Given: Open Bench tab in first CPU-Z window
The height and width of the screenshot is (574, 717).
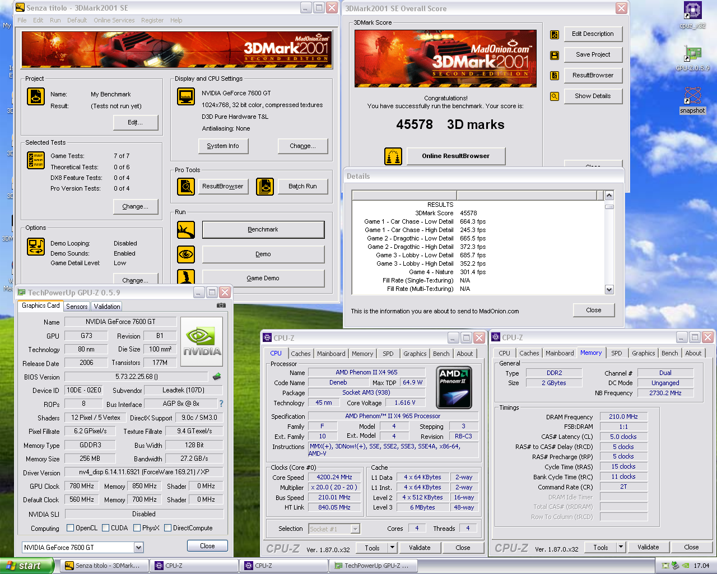Looking at the screenshot, I should (441, 354).
